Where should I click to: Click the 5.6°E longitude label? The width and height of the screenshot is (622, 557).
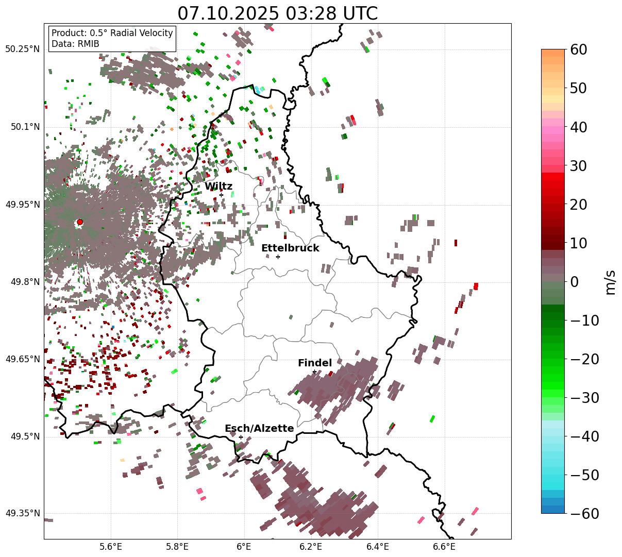(111, 546)
